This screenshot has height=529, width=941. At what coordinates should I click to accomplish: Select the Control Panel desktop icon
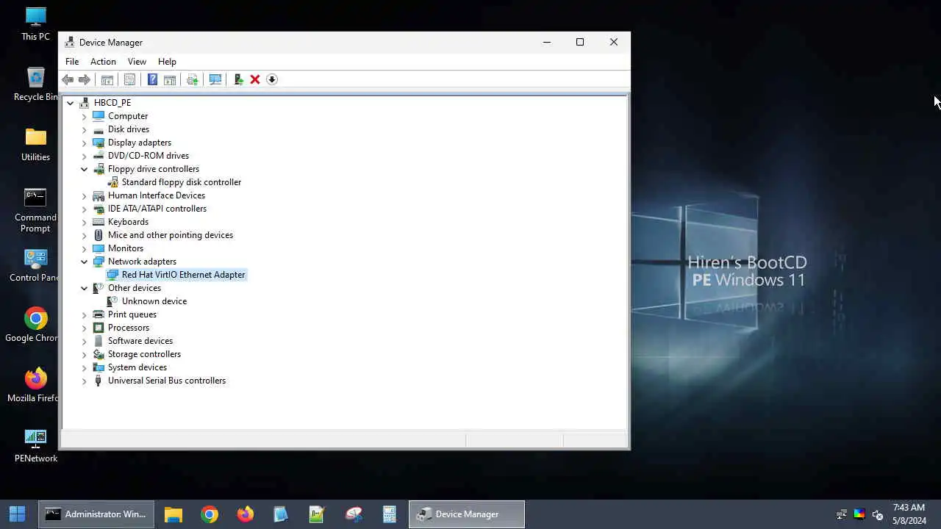[35, 265]
